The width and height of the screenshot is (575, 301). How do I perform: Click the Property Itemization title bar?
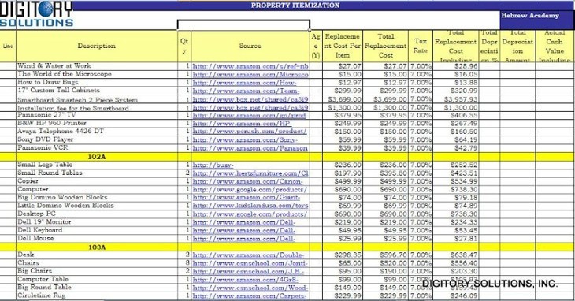point(295,6)
